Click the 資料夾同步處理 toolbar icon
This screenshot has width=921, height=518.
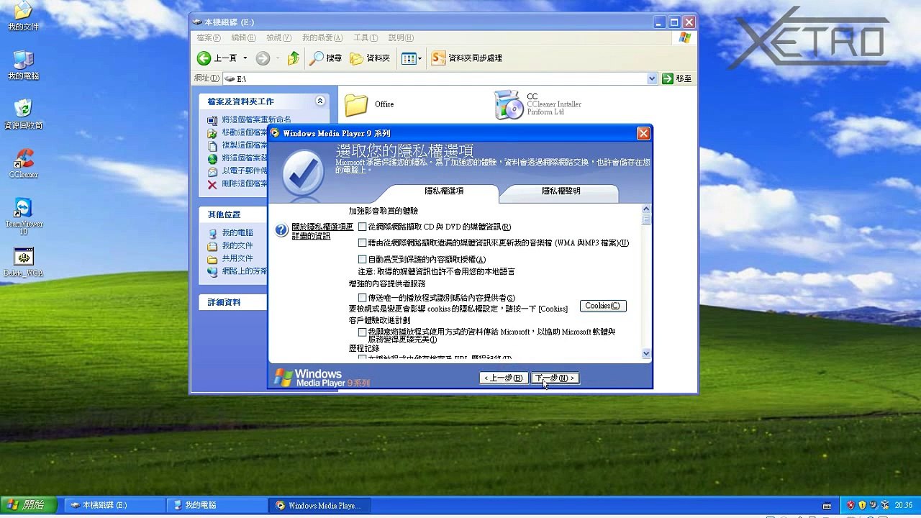click(x=438, y=58)
